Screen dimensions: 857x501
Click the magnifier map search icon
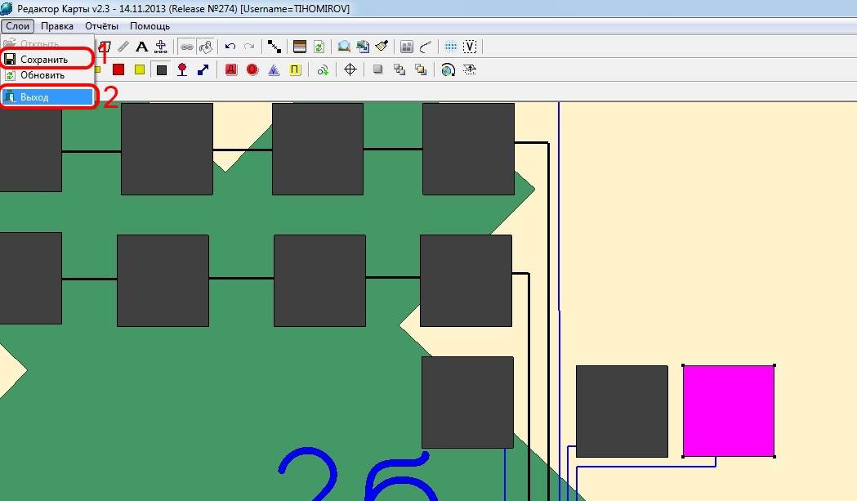point(344,47)
